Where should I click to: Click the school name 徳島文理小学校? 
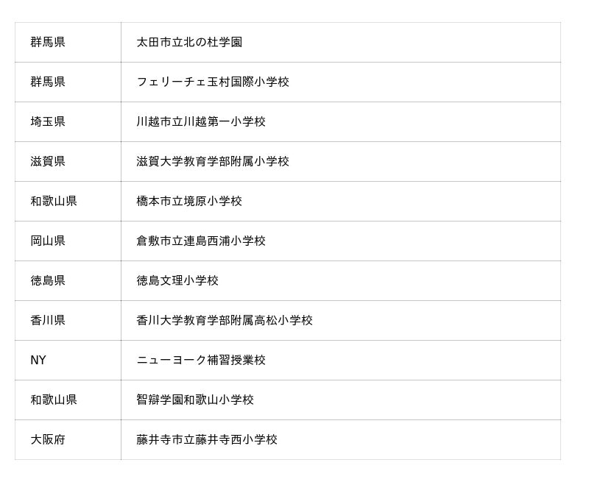pos(177,280)
